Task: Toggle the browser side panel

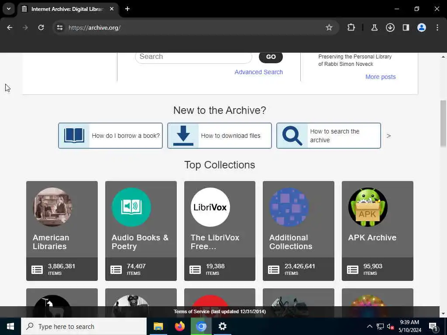Action: 406,27
